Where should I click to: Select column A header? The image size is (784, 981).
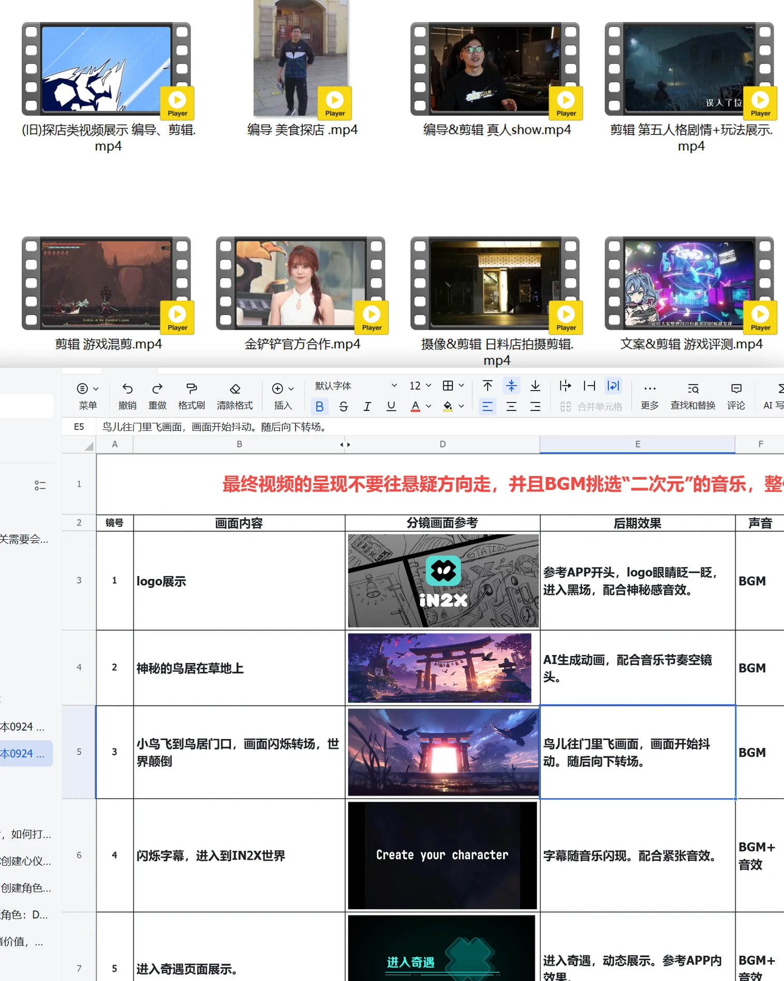(114, 444)
